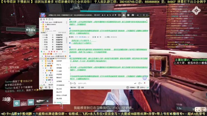The width and height of the screenshot is (207, 116).
Task: Click the context menu volume slider
Action: pyautogui.click(x=62, y=102)
